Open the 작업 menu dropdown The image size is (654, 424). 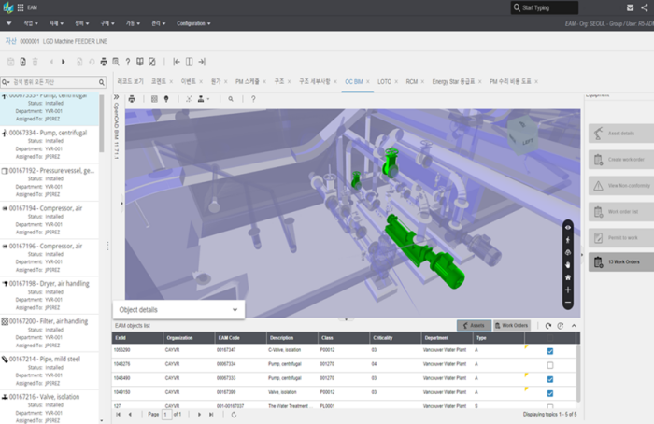[x=31, y=23]
